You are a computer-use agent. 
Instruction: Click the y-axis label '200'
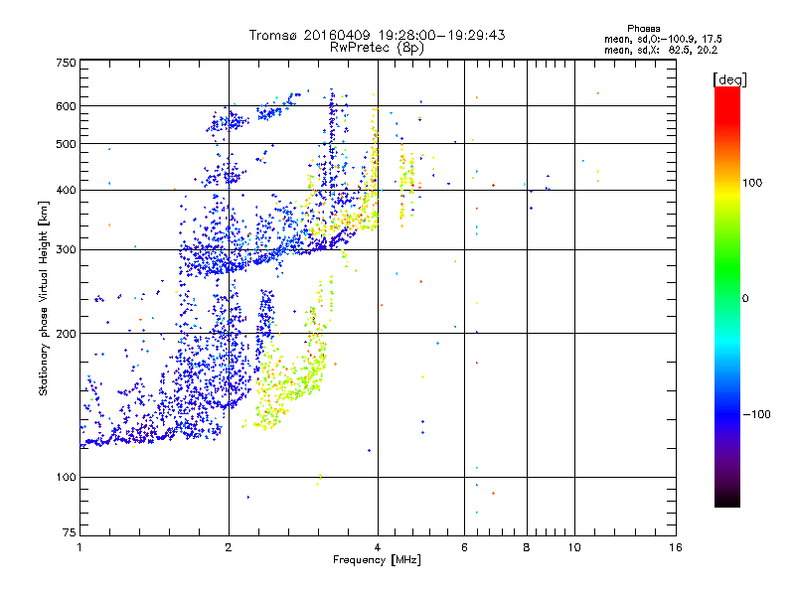click(x=67, y=334)
